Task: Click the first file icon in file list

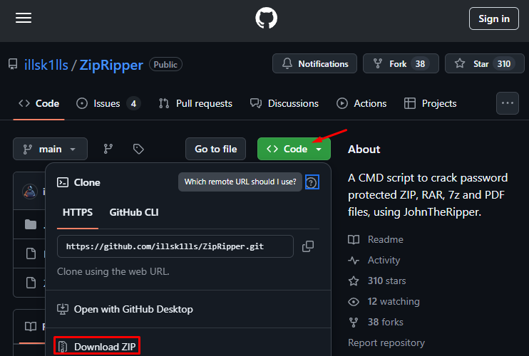Action: [31, 253]
